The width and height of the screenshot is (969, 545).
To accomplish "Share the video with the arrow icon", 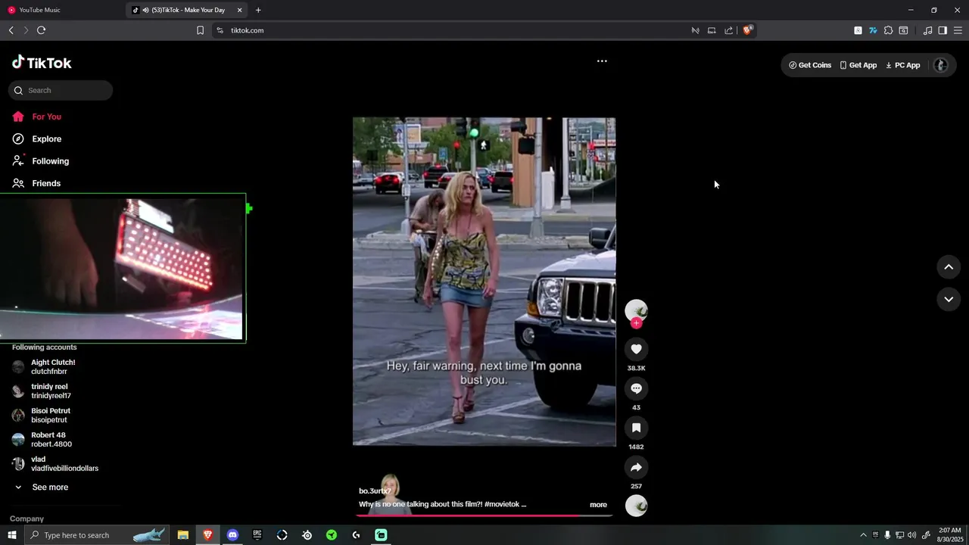I will [x=636, y=467].
